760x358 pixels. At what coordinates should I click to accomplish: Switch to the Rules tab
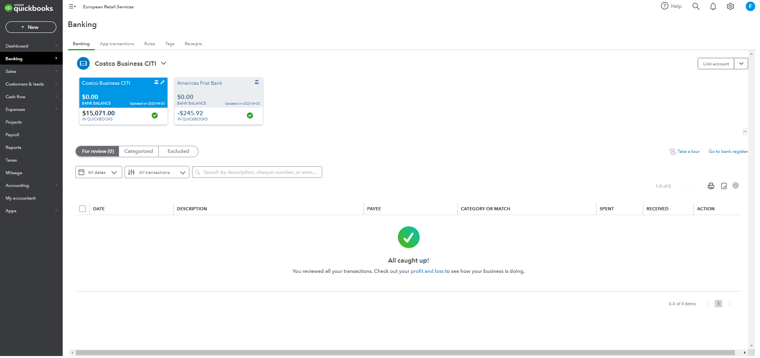[x=150, y=44]
